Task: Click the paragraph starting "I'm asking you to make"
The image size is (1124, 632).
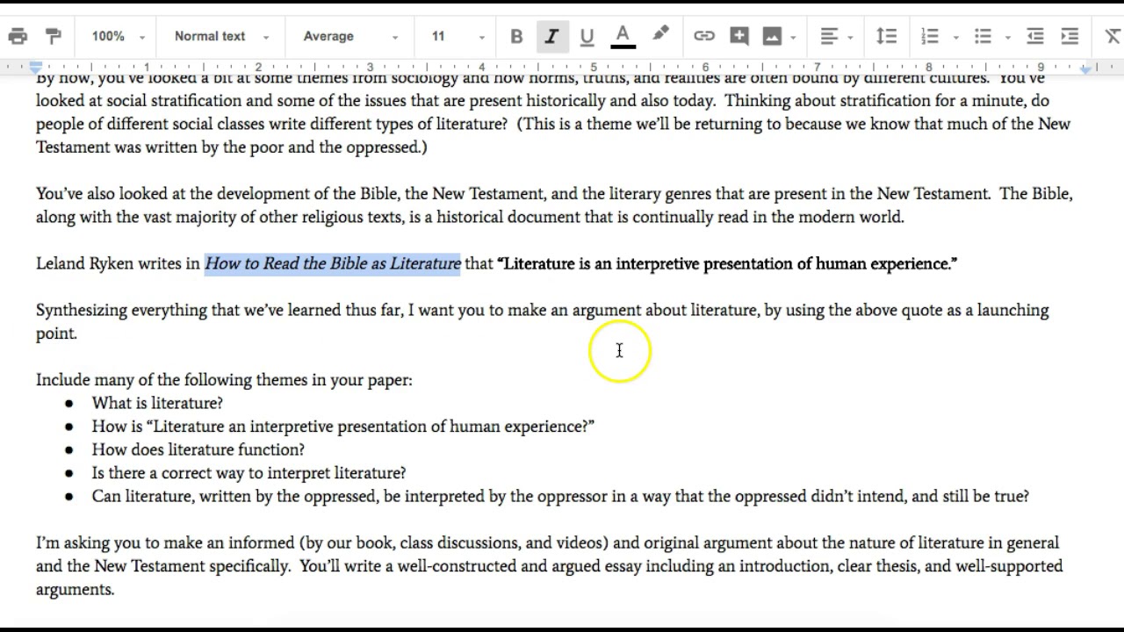Action: (x=550, y=566)
